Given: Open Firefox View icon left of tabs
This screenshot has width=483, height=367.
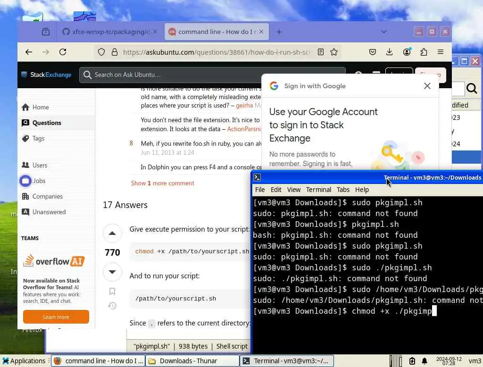Looking at the screenshot, I should point(46,32).
